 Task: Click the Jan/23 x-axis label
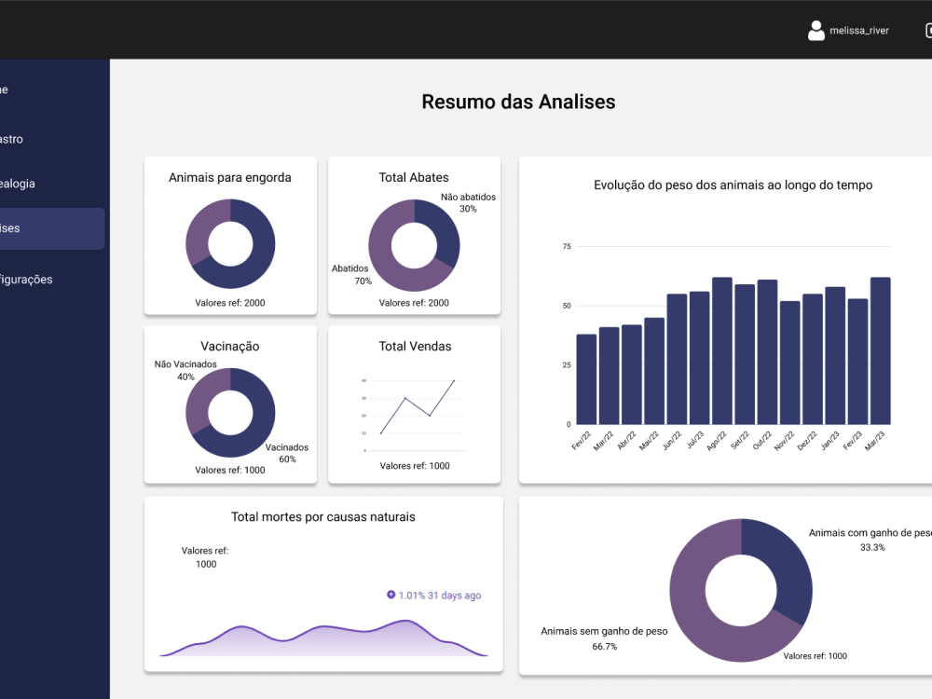pos(829,441)
